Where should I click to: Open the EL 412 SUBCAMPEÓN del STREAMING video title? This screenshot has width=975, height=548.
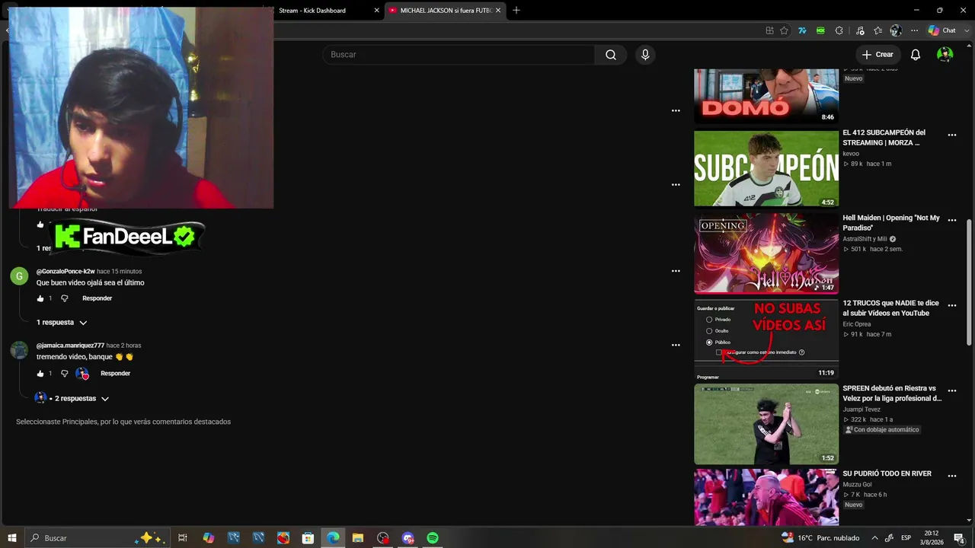coord(884,138)
